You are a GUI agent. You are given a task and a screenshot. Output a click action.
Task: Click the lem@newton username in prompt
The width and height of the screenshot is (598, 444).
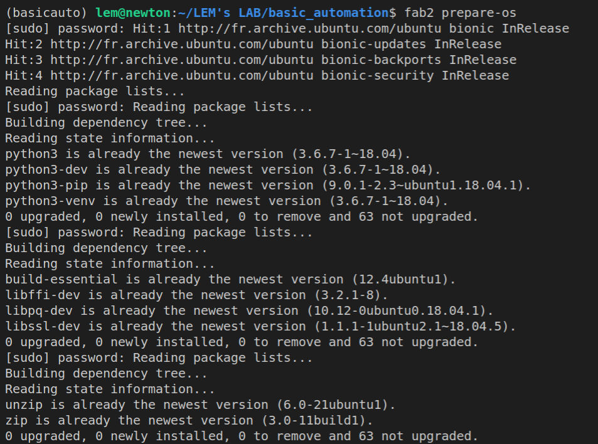[x=133, y=13]
